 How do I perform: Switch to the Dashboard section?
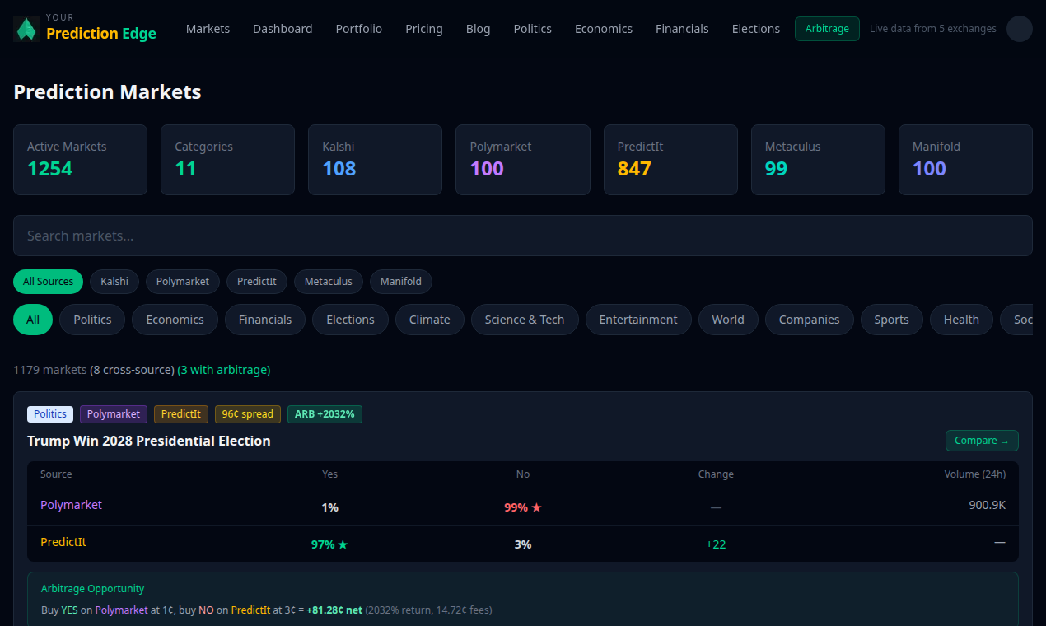(283, 28)
